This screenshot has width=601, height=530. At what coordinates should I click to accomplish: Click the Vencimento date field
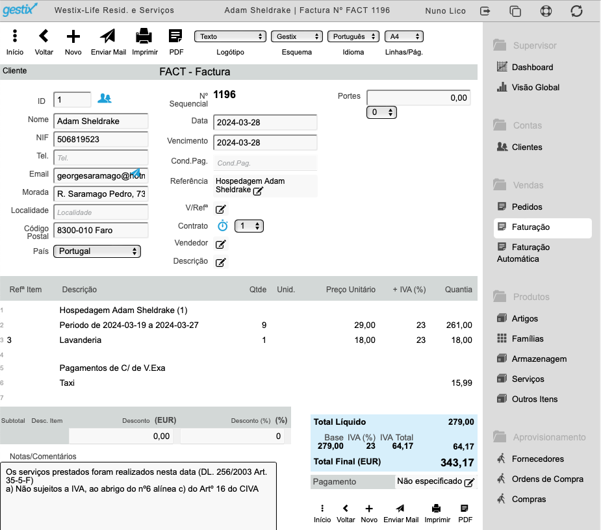click(265, 142)
